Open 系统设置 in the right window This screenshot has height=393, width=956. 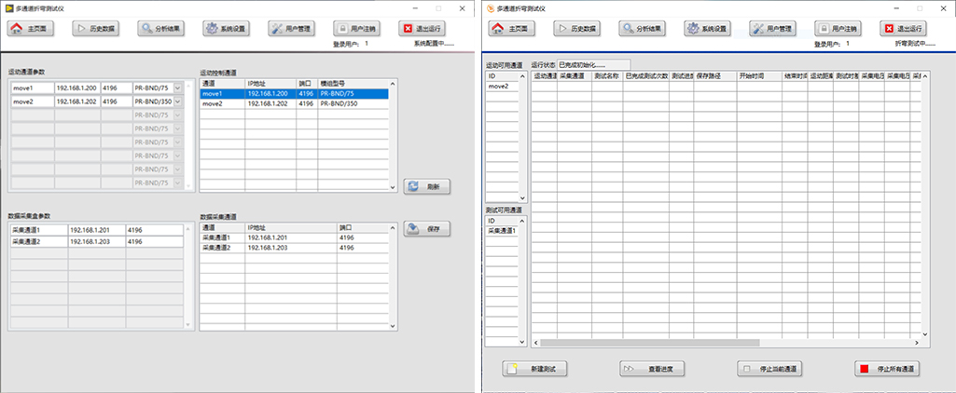point(708,29)
